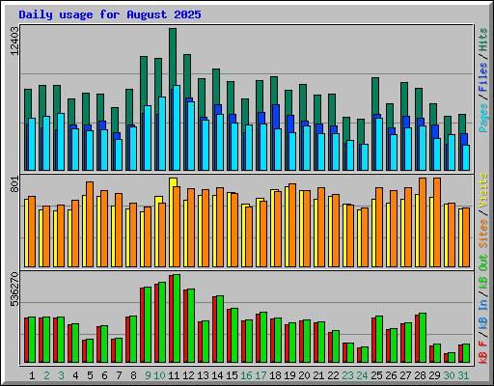The image size is (494, 386).
Task: Click day 30 on the x-axis
Action: (x=449, y=375)
